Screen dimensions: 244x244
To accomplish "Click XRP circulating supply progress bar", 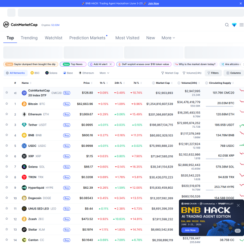I will tap(220, 159).
